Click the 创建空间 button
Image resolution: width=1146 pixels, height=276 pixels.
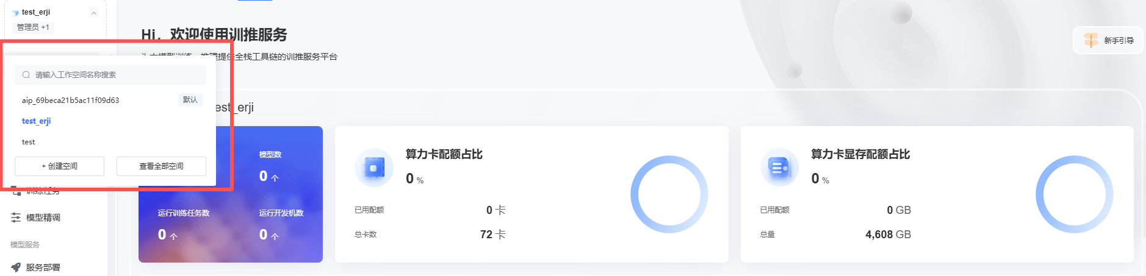coord(59,166)
